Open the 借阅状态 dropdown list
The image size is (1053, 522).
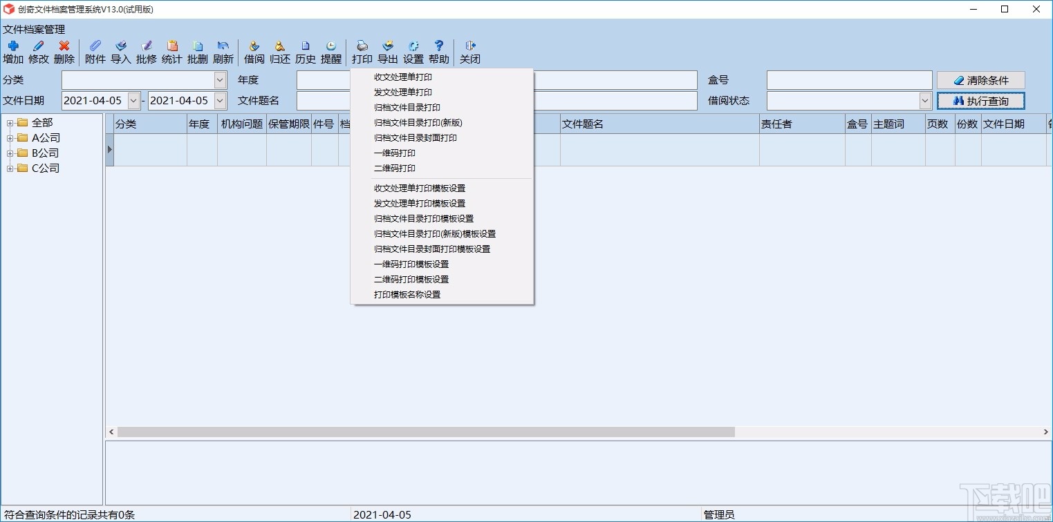pyautogui.click(x=926, y=101)
